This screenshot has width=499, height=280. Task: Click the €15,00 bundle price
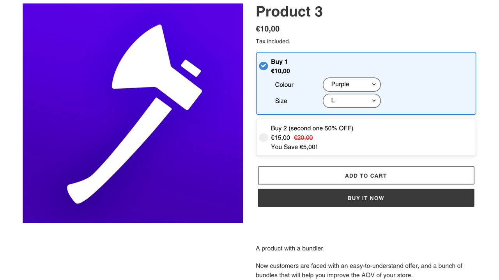point(280,137)
